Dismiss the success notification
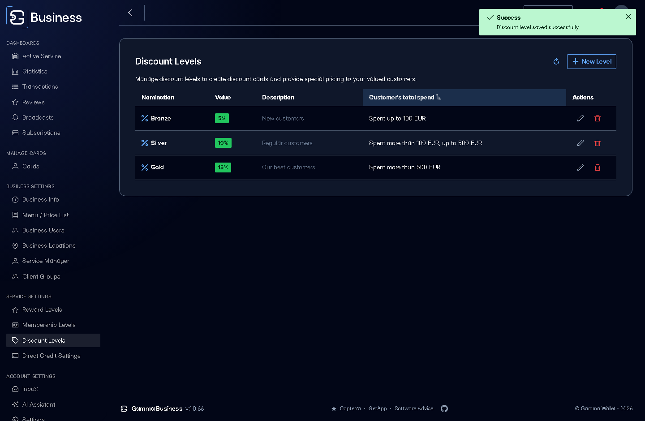This screenshot has width=645, height=421. pyautogui.click(x=628, y=17)
